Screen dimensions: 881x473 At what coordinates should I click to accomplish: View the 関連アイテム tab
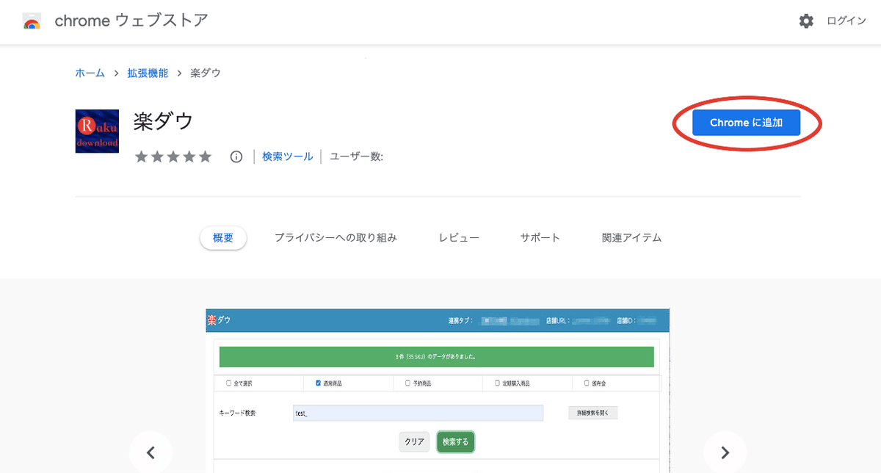click(631, 238)
